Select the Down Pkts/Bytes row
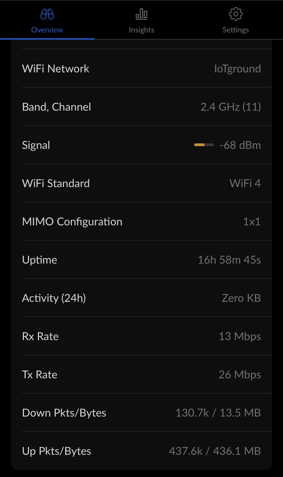This screenshot has height=477, width=283. click(141, 412)
